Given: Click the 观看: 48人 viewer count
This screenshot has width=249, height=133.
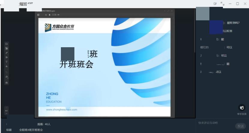Looking at the screenshot, I should pyautogui.click(x=44, y=124).
